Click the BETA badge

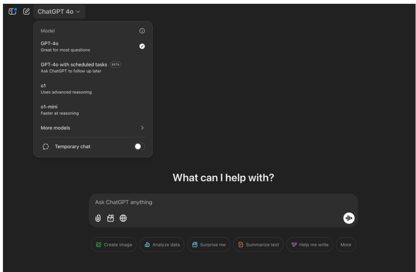(x=115, y=65)
